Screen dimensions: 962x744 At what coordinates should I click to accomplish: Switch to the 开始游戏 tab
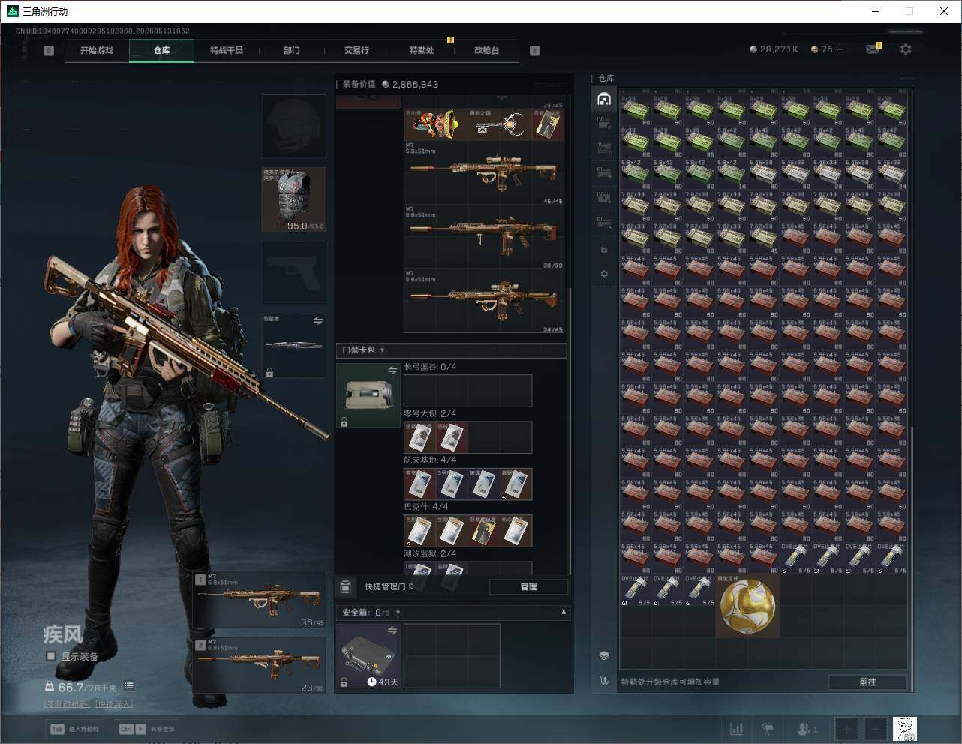(x=97, y=50)
